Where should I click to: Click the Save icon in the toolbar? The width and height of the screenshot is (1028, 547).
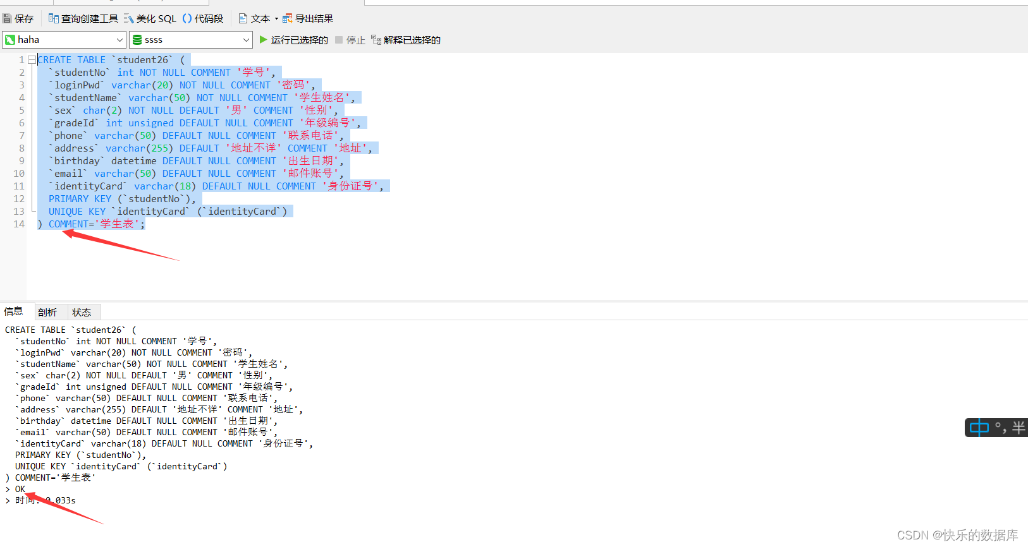7,19
